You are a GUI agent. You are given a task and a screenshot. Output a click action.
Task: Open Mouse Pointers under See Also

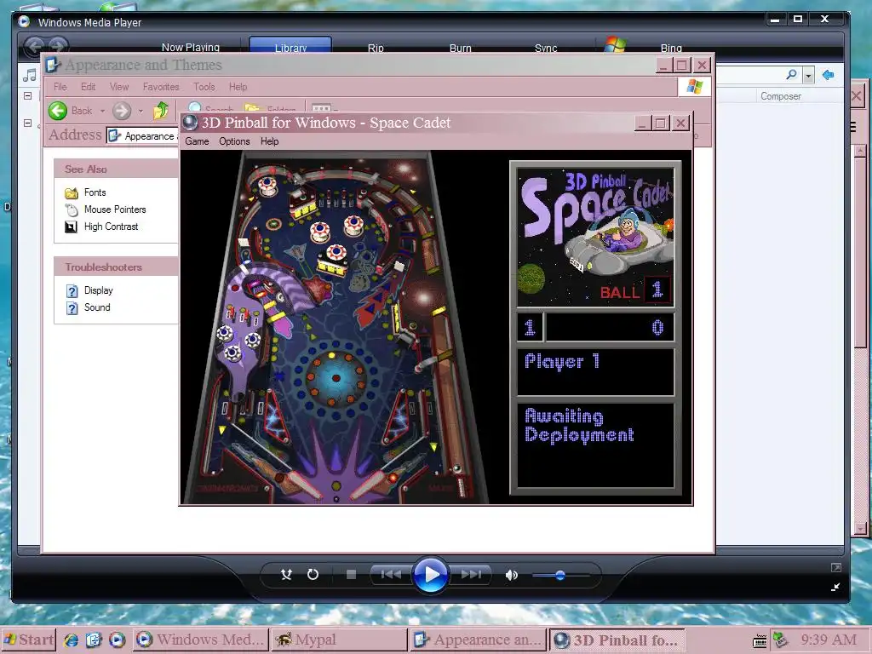[x=115, y=209]
